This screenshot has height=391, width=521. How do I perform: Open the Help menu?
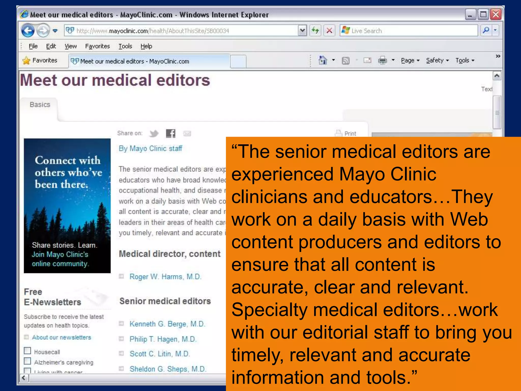[x=146, y=46]
